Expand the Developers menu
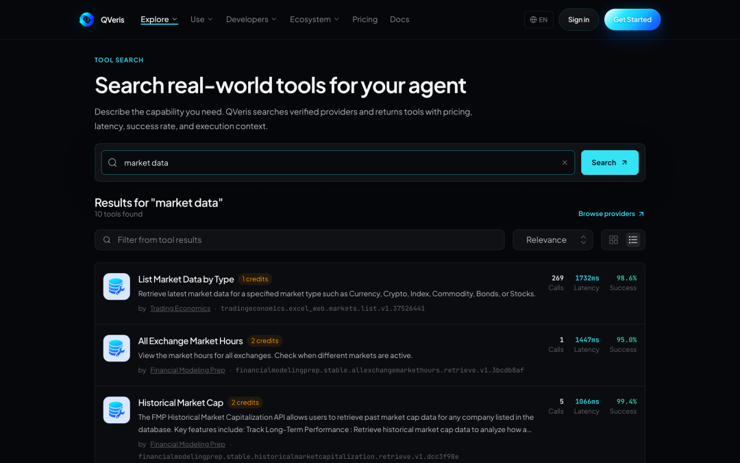The width and height of the screenshot is (740, 463). click(251, 19)
